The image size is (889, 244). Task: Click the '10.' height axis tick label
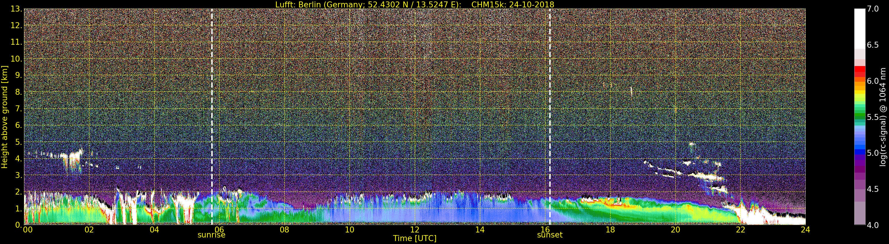[16, 59]
